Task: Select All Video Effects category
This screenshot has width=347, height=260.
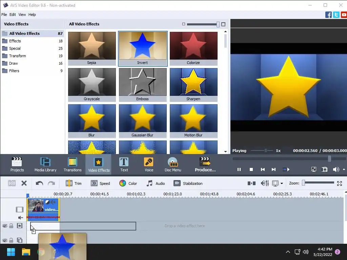Action: (33, 34)
